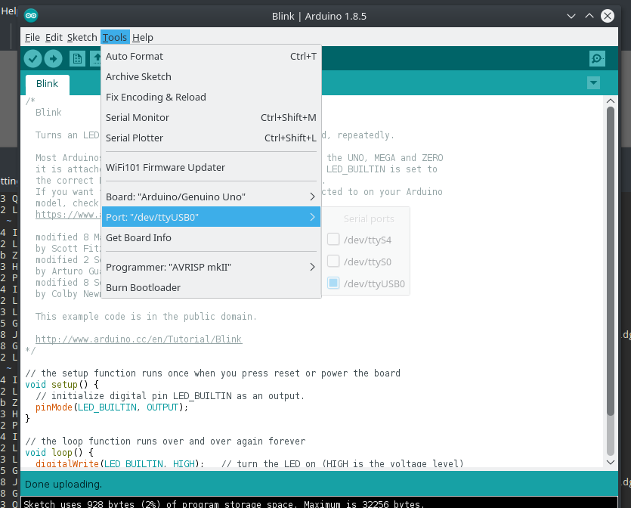This screenshot has height=508, width=631.
Task: Select Fix Encoding & Reload
Action: click(x=211, y=97)
